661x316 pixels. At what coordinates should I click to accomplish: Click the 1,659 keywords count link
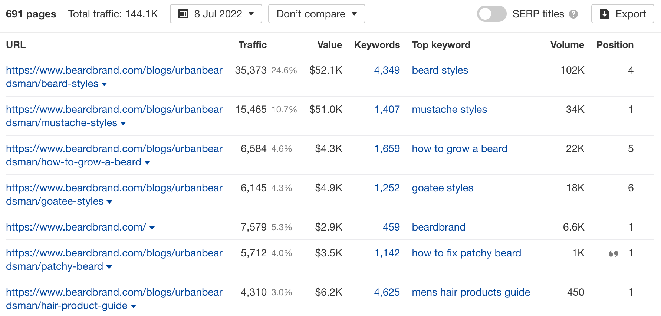(x=387, y=149)
